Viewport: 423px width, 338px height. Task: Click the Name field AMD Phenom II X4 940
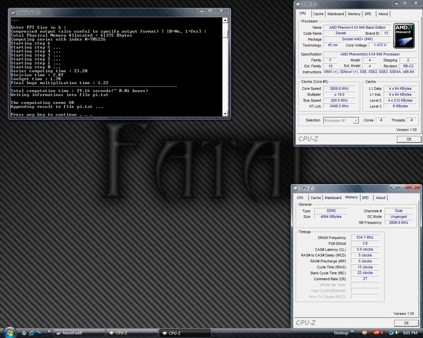click(357, 27)
